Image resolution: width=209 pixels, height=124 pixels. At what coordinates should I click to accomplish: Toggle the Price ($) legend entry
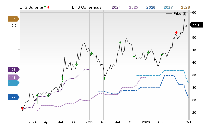pos(176,14)
